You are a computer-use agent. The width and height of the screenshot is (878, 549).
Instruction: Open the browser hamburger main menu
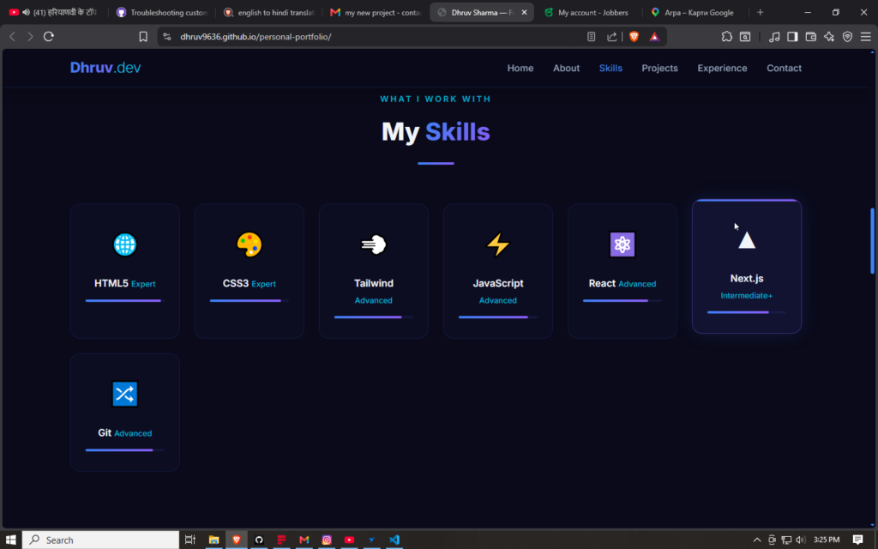coord(866,36)
